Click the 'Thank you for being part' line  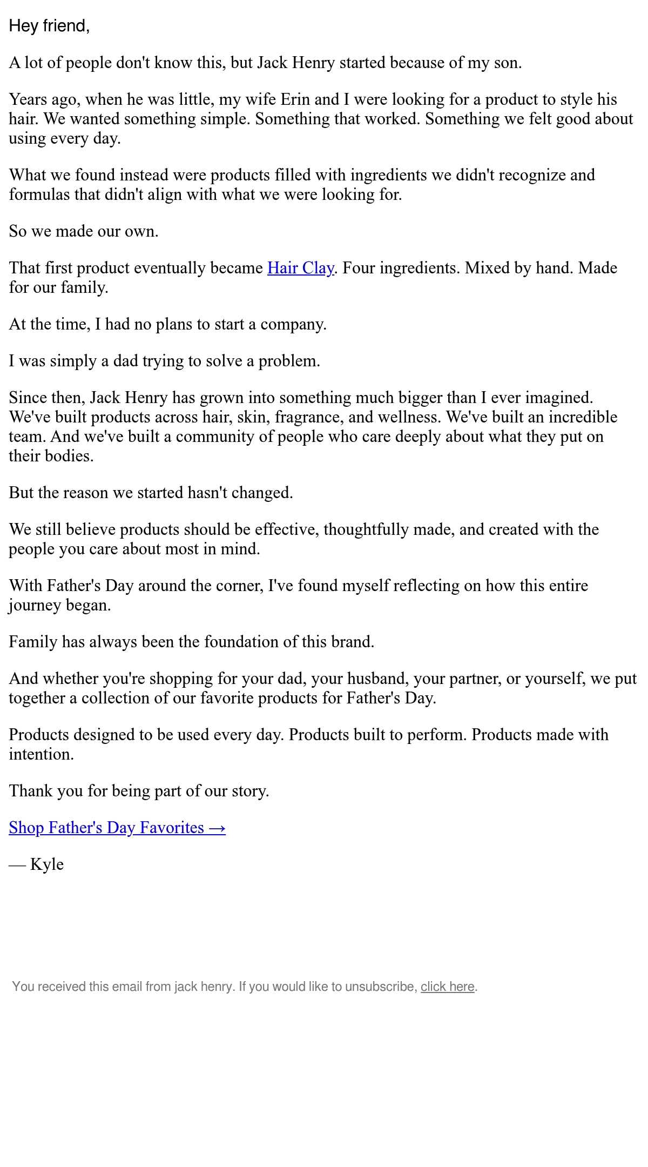pyautogui.click(x=139, y=791)
